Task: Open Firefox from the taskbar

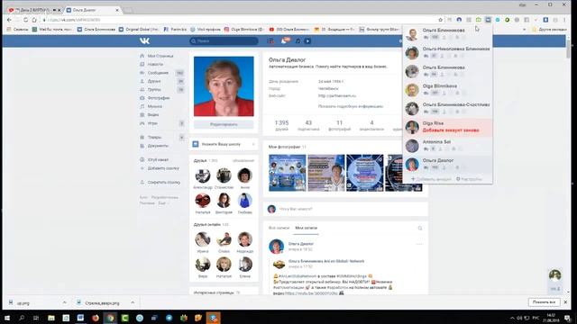Action: click(x=96, y=318)
